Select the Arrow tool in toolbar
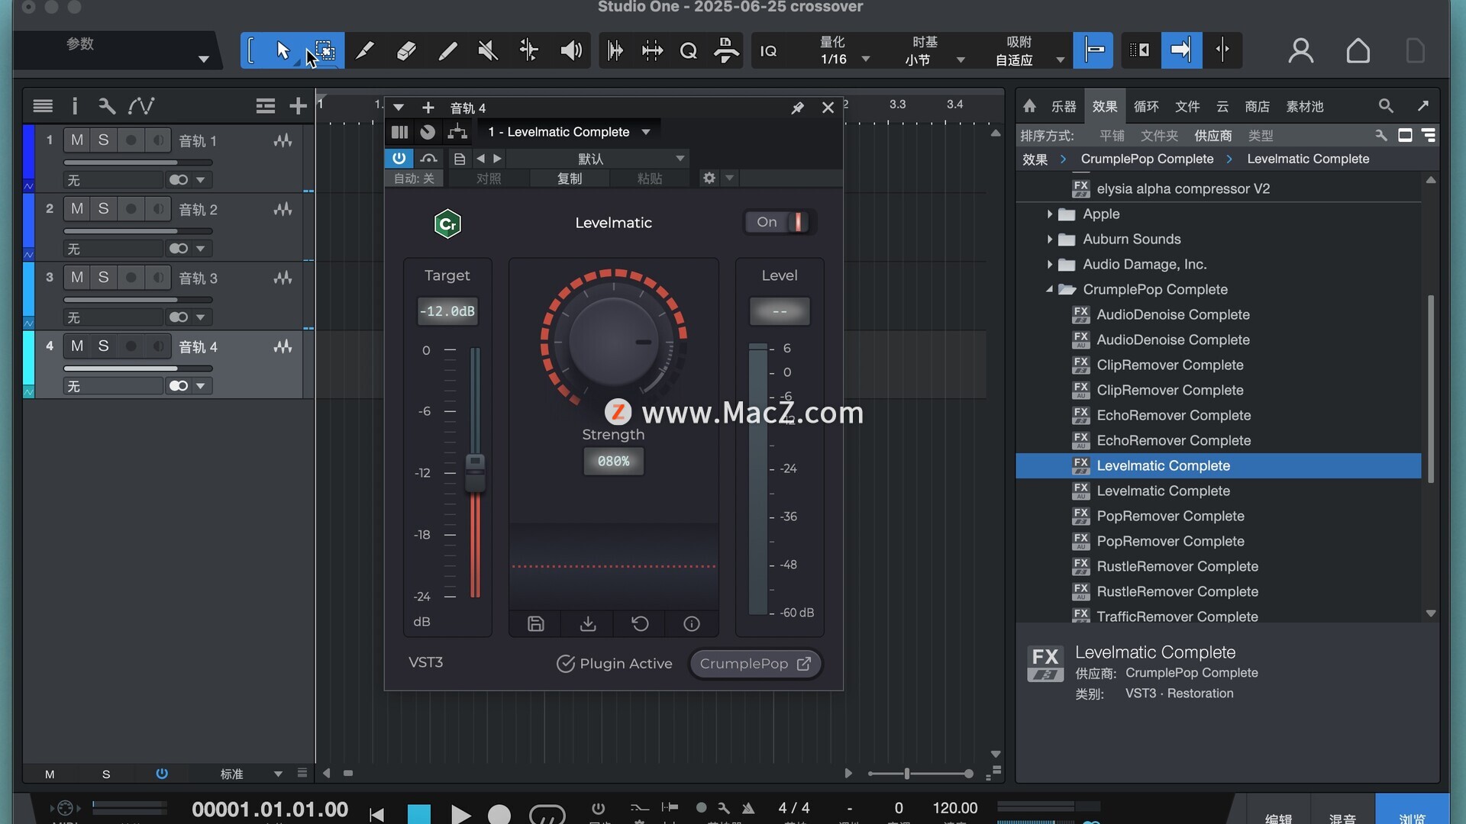This screenshot has width=1466, height=824. (x=283, y=50)
